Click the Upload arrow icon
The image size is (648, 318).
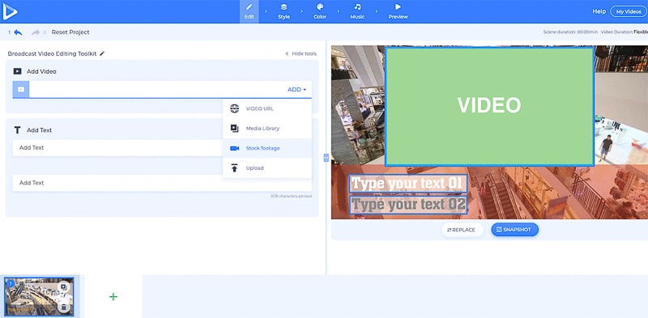(x=235, y=168)
